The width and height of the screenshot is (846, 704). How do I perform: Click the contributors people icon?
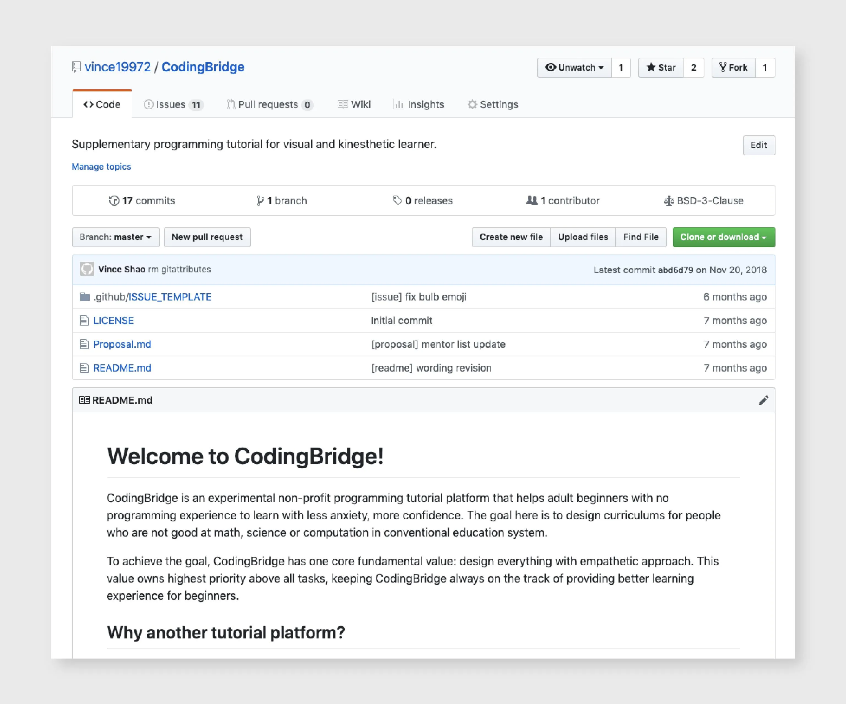[x=532, y=200]
